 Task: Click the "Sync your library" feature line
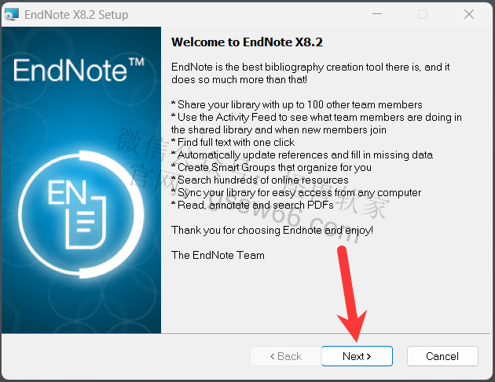296,193
